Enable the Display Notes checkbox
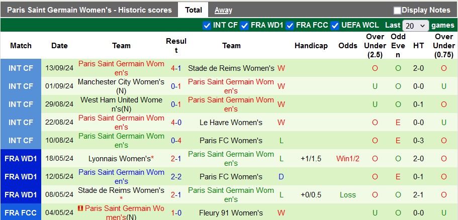The height and width of the screenshot is (220, 458). pyautogui.click(x=397, y=10)
